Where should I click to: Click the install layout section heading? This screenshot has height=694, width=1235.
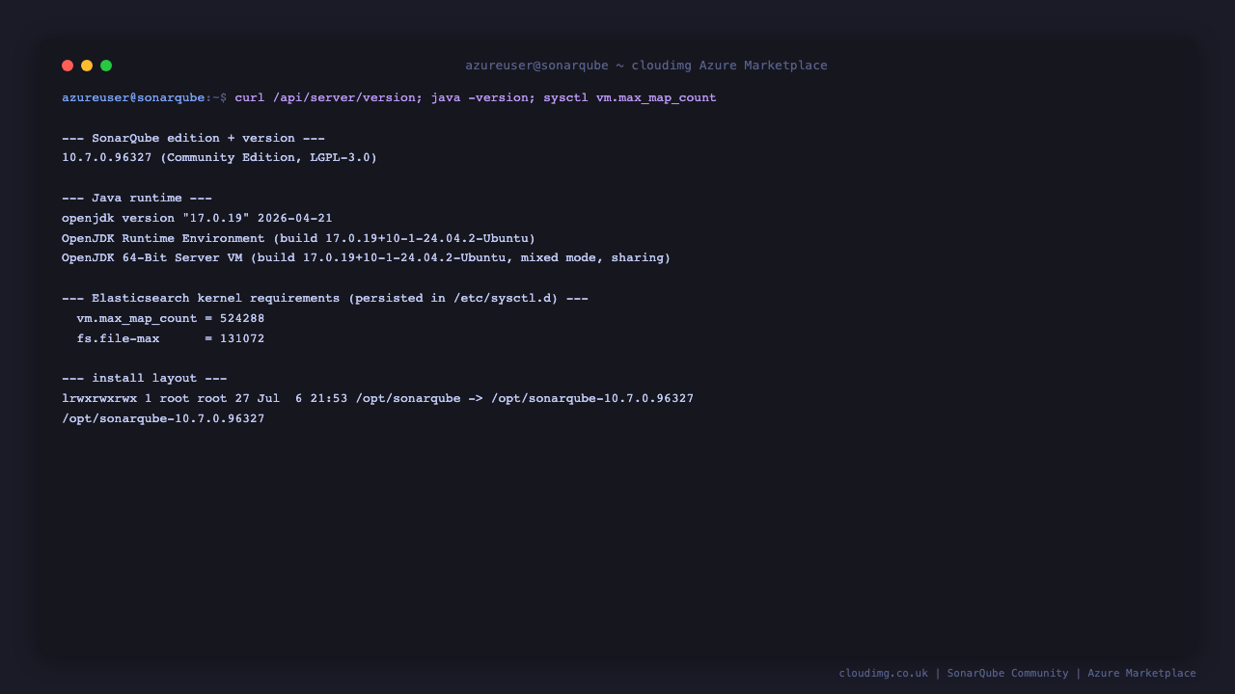pyautogui.click(x=145, y=378)
